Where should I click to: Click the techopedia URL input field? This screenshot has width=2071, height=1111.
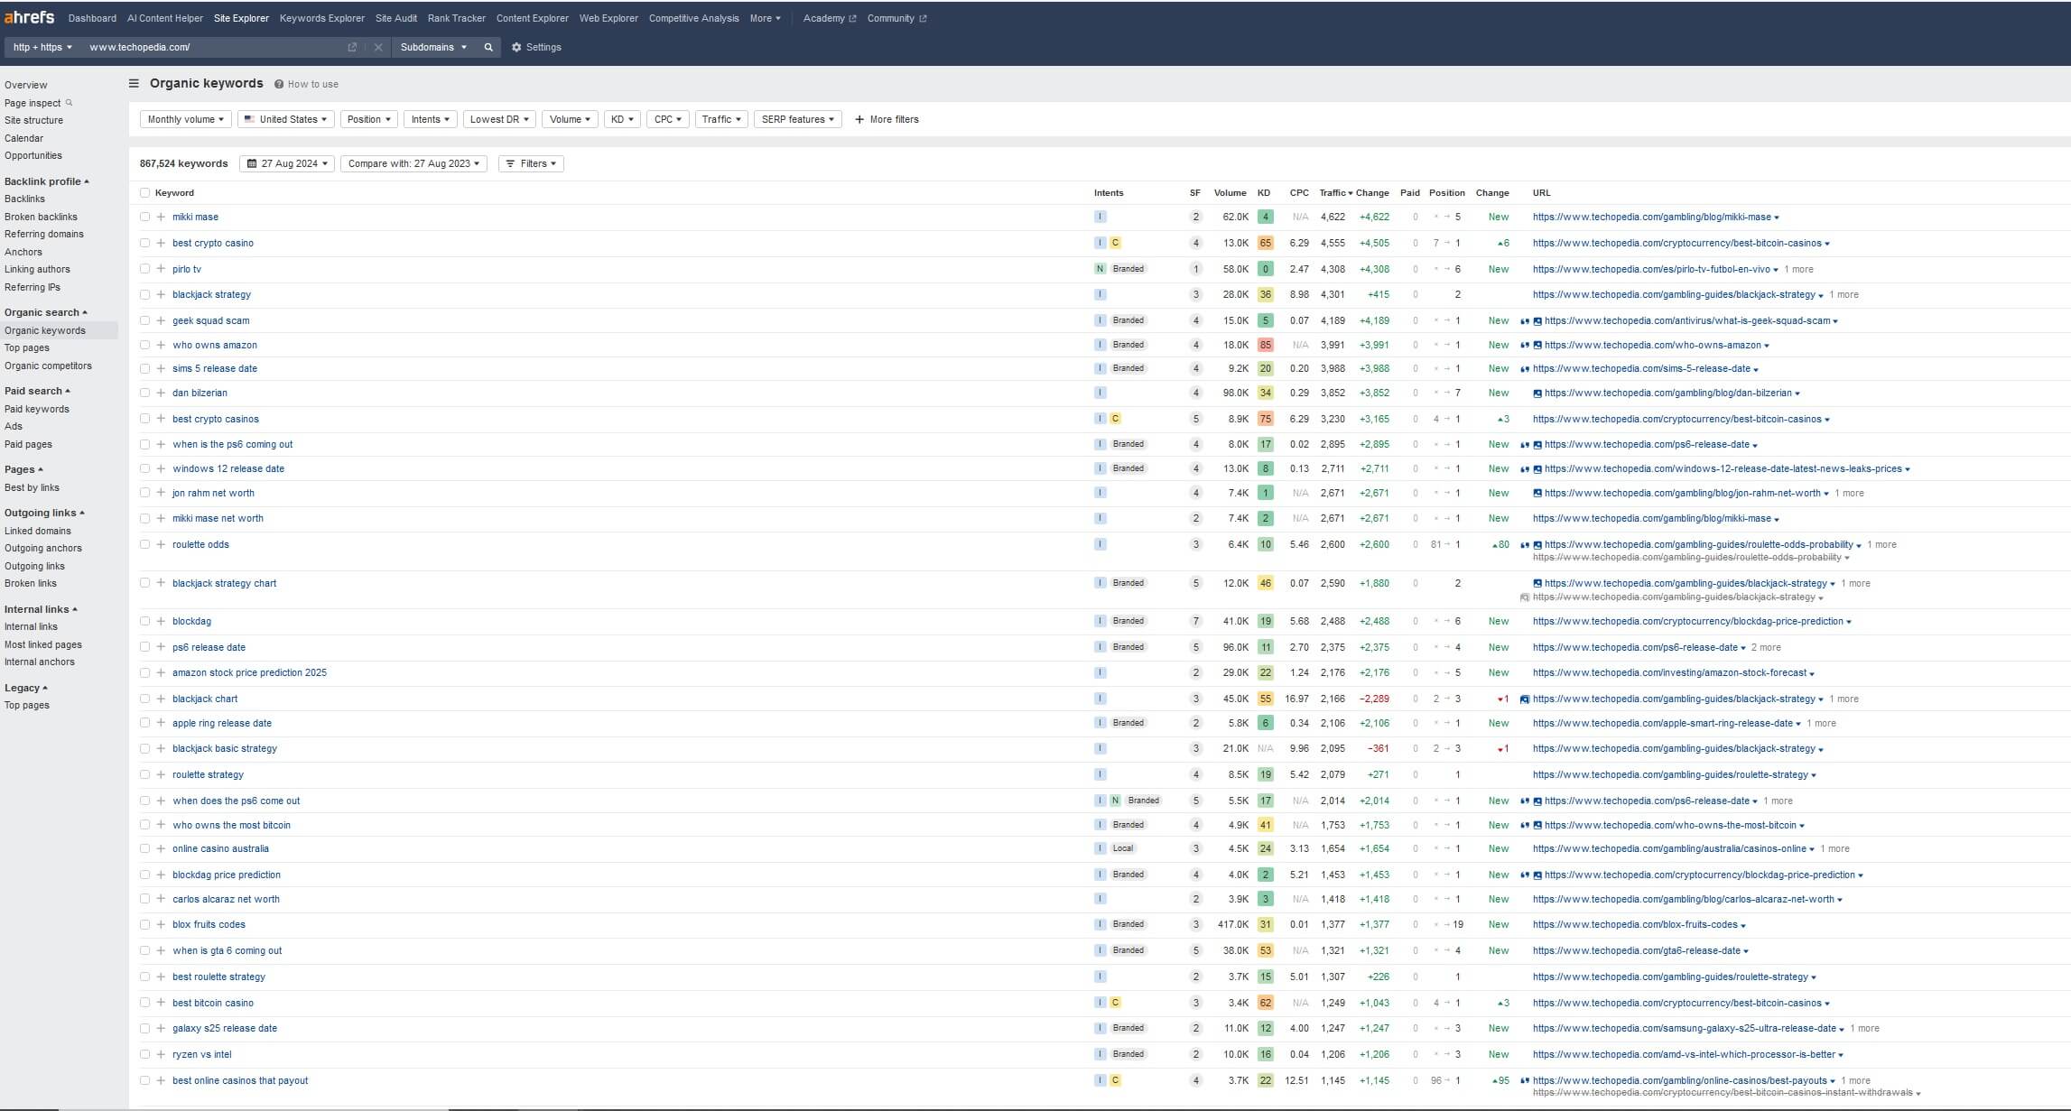pyautogui.click(x=212, y=47)
